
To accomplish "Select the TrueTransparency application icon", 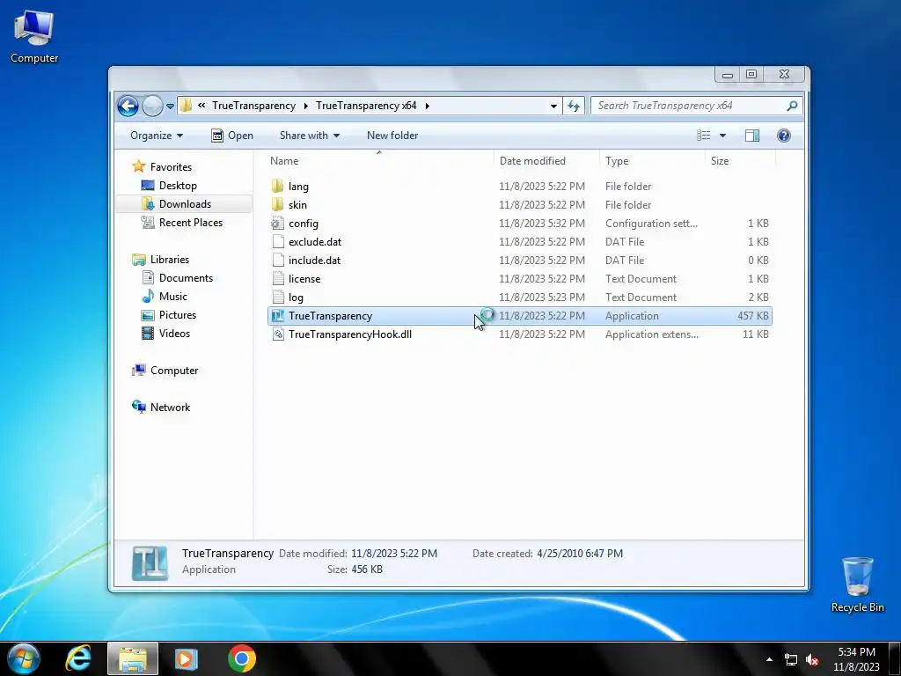I will point(277,316).
